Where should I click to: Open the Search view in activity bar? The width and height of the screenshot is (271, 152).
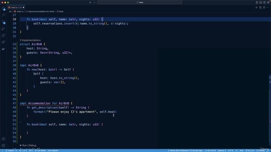pos(3,15)
